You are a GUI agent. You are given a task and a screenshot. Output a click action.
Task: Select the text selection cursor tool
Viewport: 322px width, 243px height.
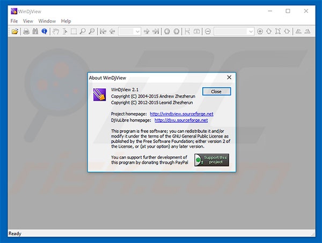(65, 32)
